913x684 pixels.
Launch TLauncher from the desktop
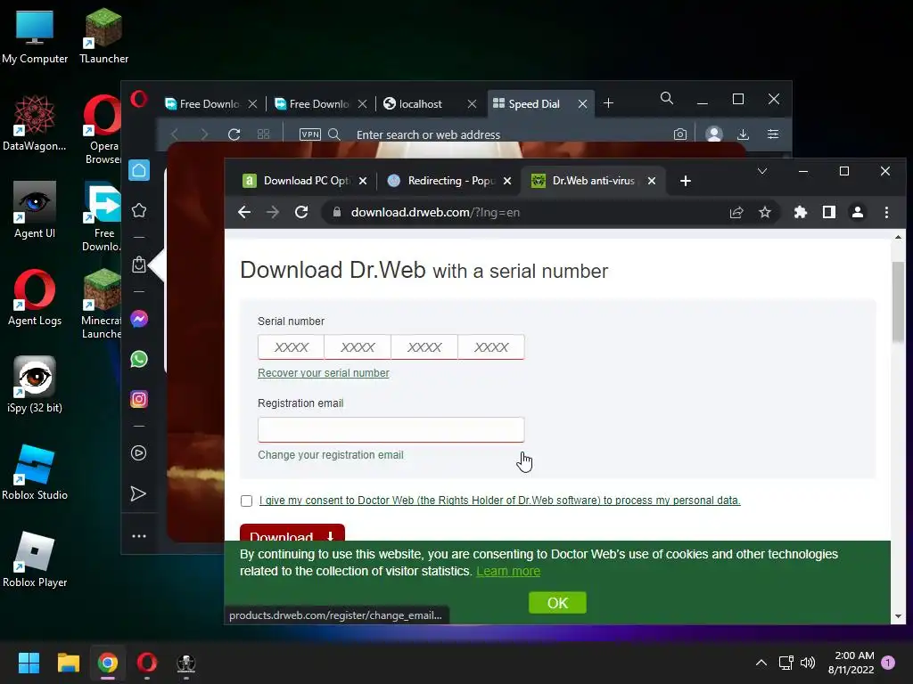103,37
